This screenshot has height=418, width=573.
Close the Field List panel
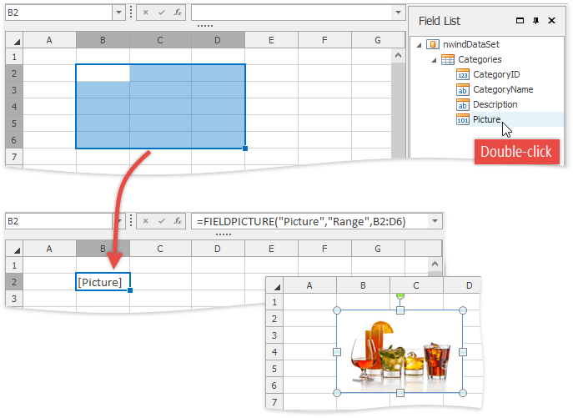pyautogui.click(x=552, y=21)
